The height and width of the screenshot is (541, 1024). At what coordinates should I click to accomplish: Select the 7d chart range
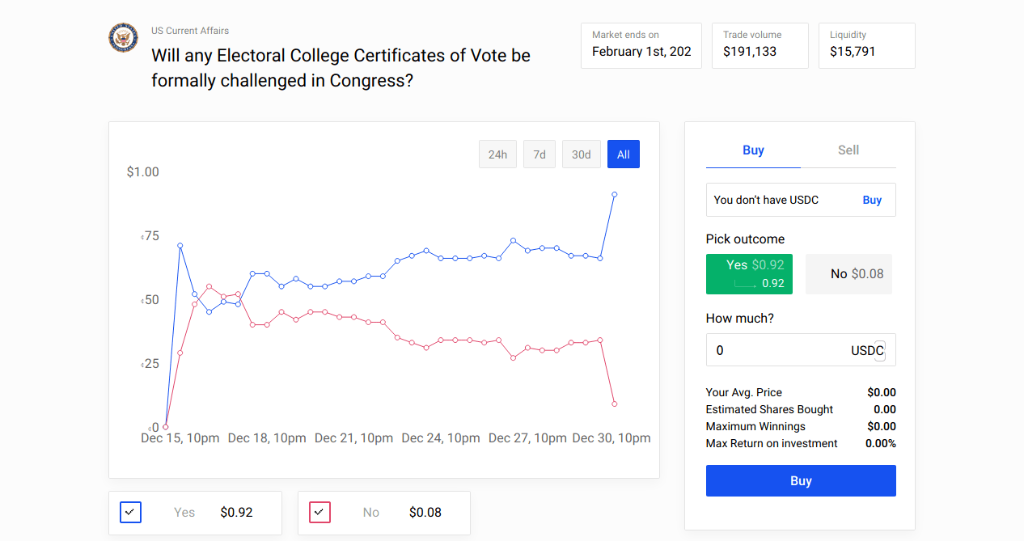[539, 154]
